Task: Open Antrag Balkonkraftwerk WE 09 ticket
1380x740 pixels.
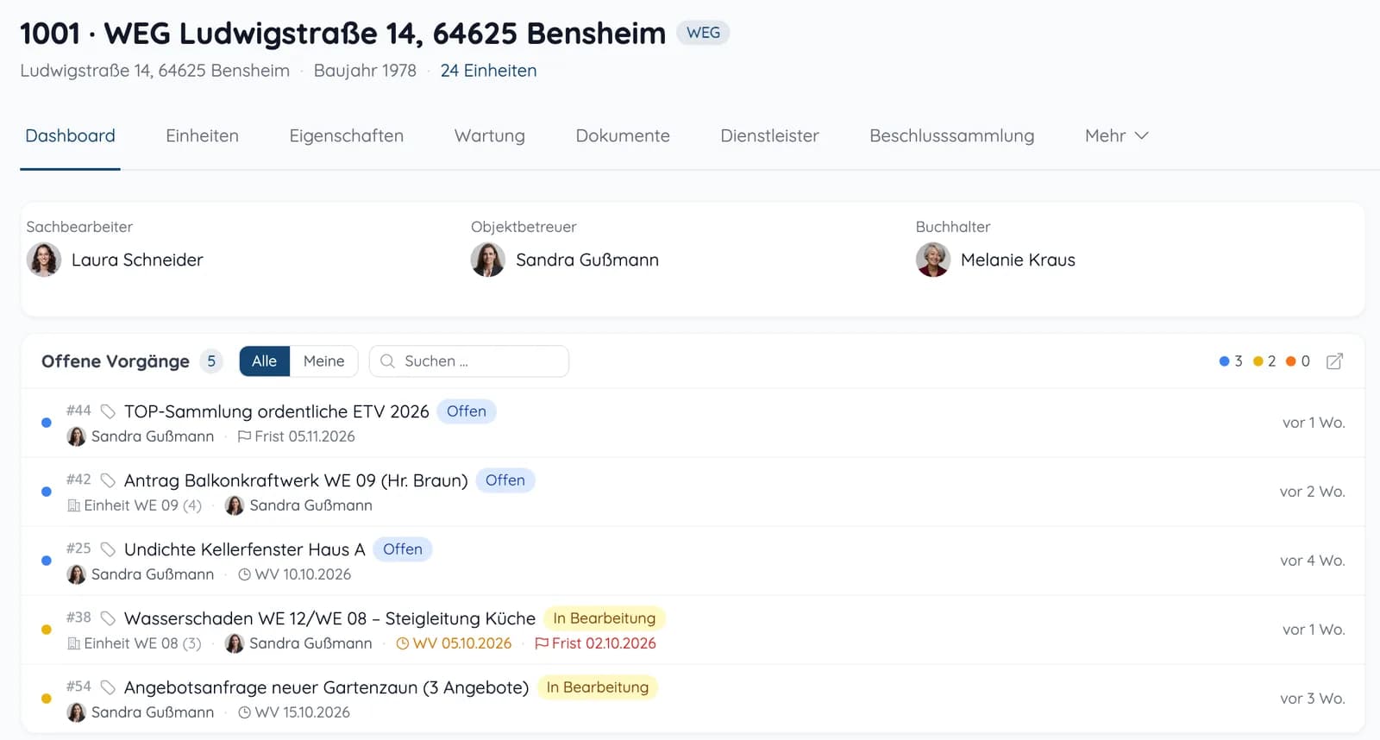Action: tap(296, 480)
